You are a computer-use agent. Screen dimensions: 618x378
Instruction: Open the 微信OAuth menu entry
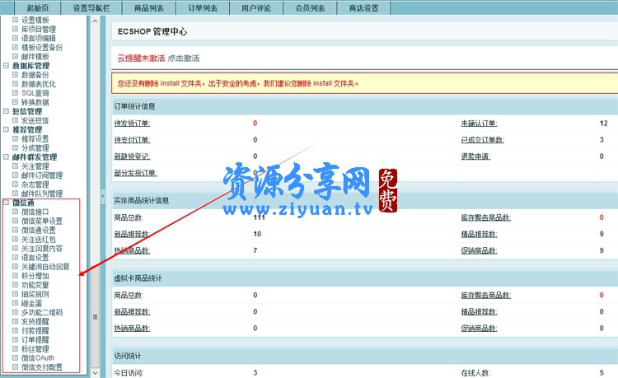(38, 358)
